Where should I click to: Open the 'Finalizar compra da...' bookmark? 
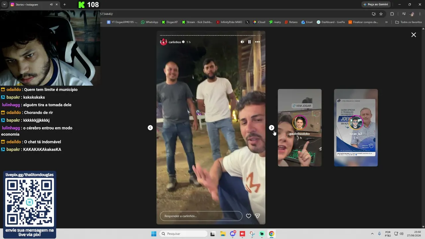[363, 22]
